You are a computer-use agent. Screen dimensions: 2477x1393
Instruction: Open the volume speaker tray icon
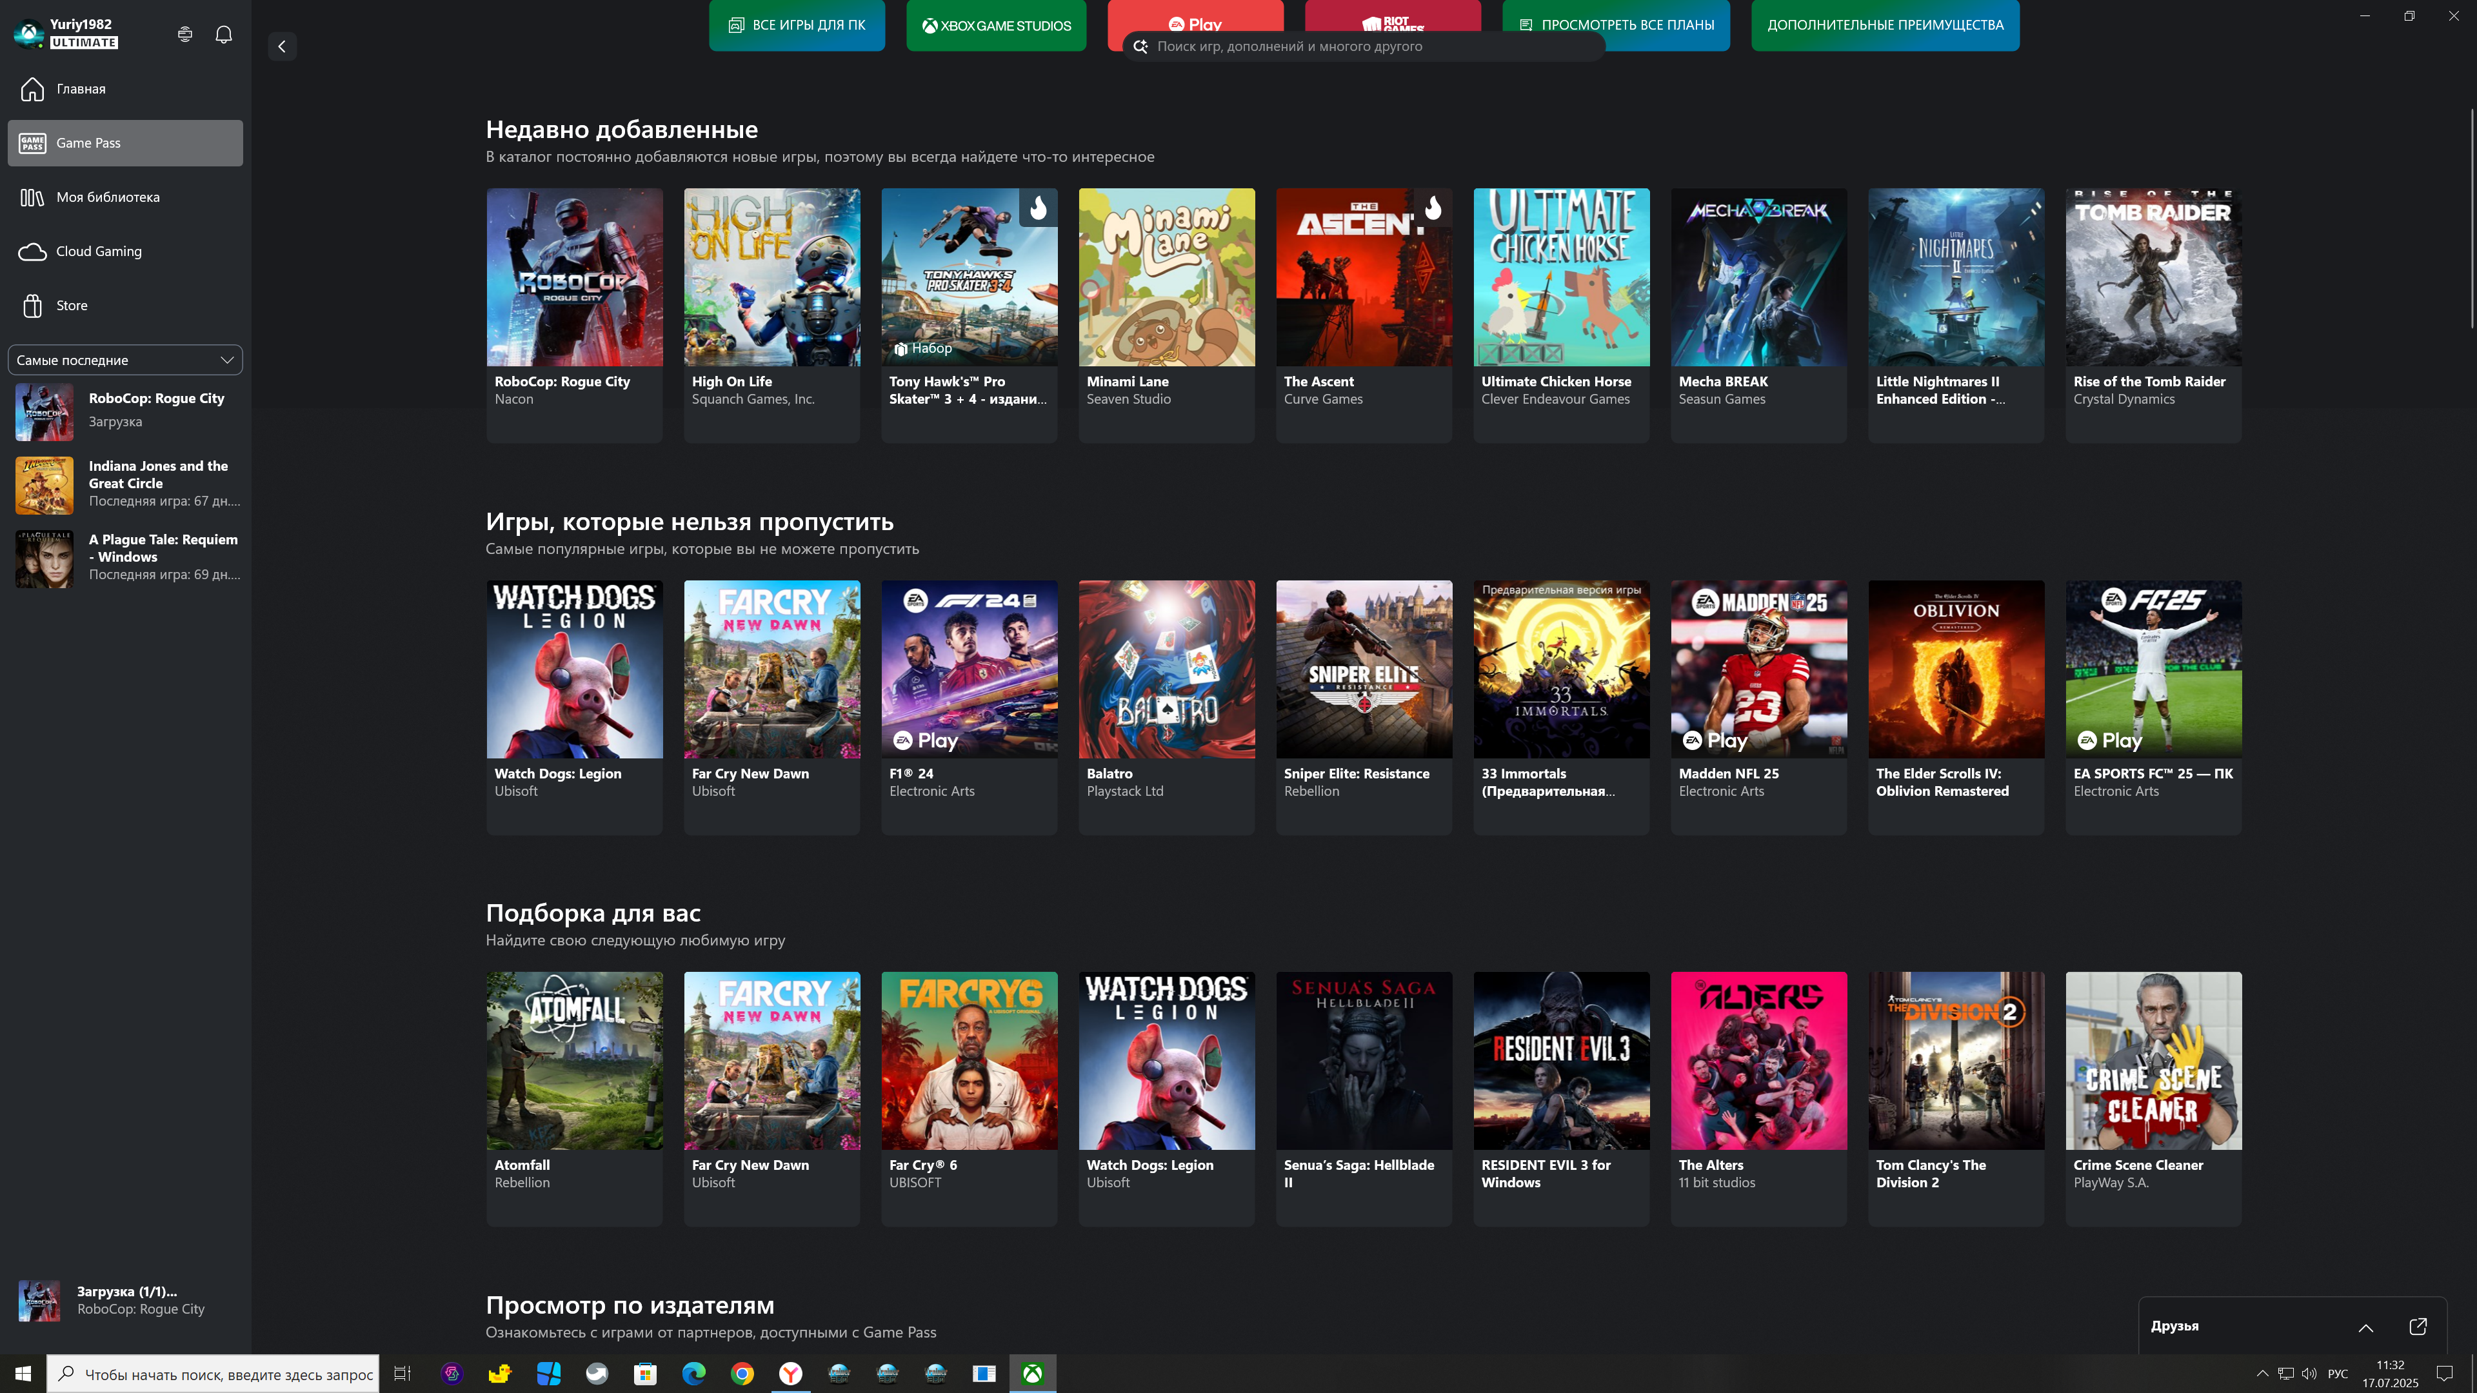(x=2310, y=1374)
